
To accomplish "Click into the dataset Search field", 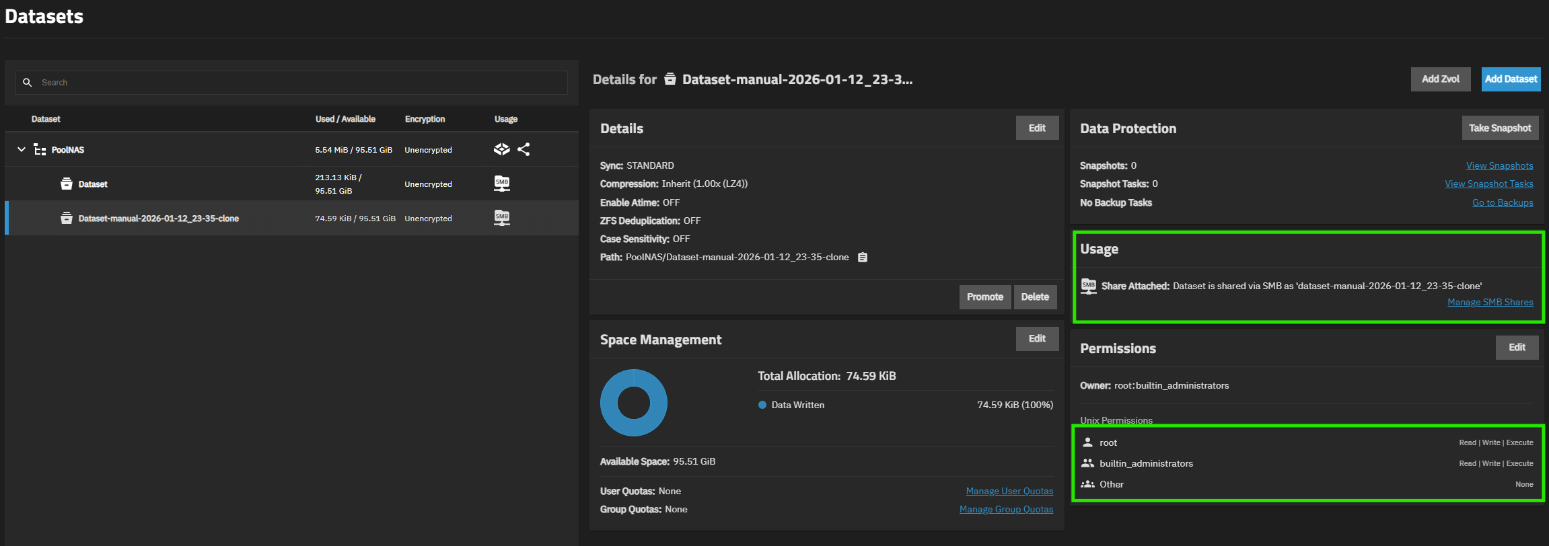I will (x=303, y=83).
